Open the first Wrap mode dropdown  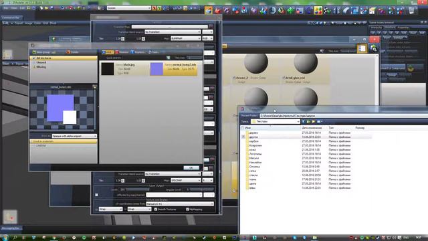(110, 210)
